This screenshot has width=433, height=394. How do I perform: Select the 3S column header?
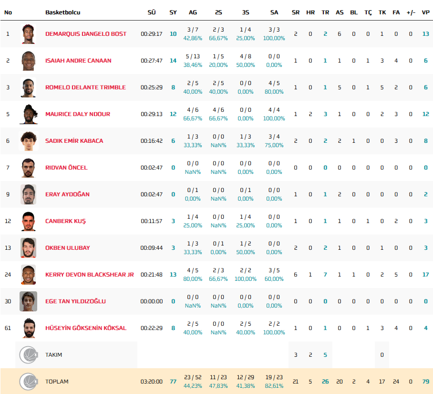tap(246, 12)
